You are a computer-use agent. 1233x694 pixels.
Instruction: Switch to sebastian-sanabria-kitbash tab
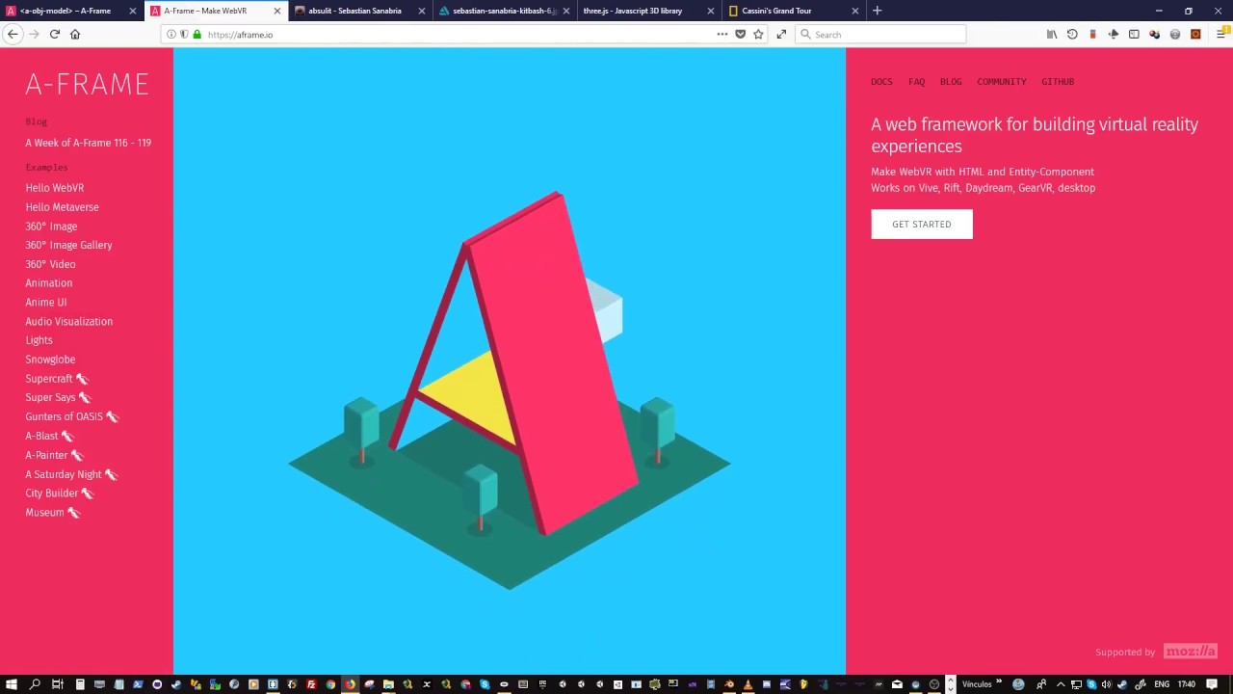(x=505, y=11)
